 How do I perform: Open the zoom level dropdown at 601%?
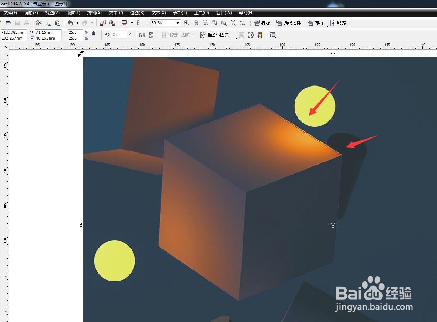178,23
